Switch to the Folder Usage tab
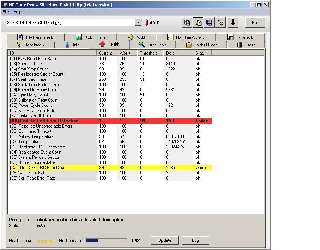 click(x=202, y=45)
